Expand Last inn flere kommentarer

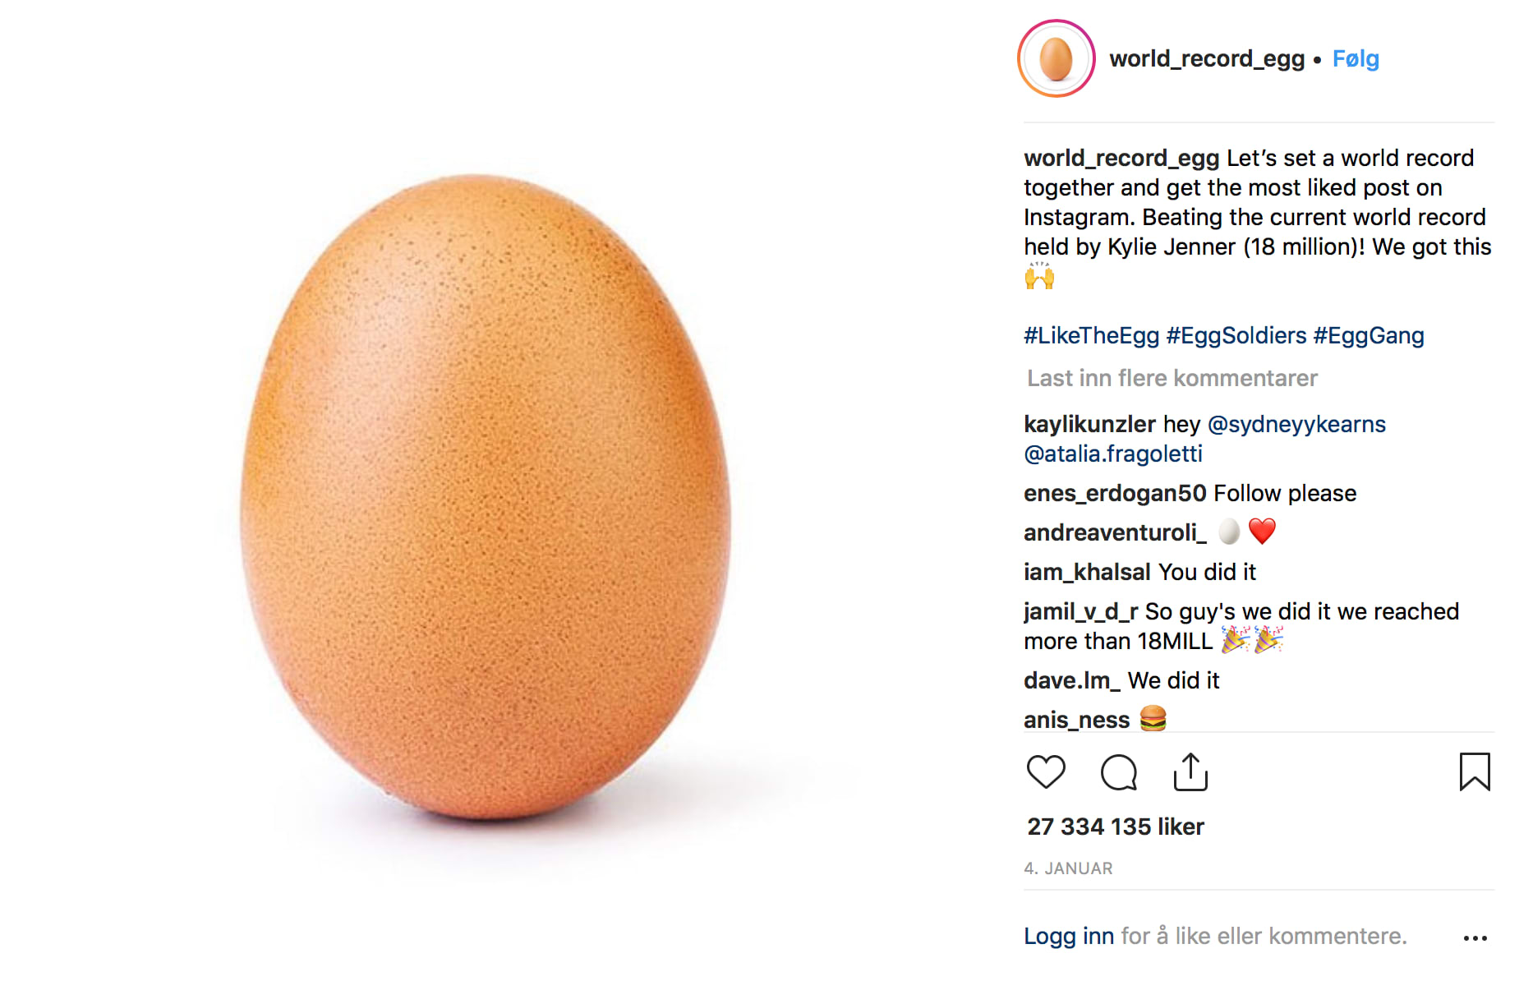coord(1172,378)
